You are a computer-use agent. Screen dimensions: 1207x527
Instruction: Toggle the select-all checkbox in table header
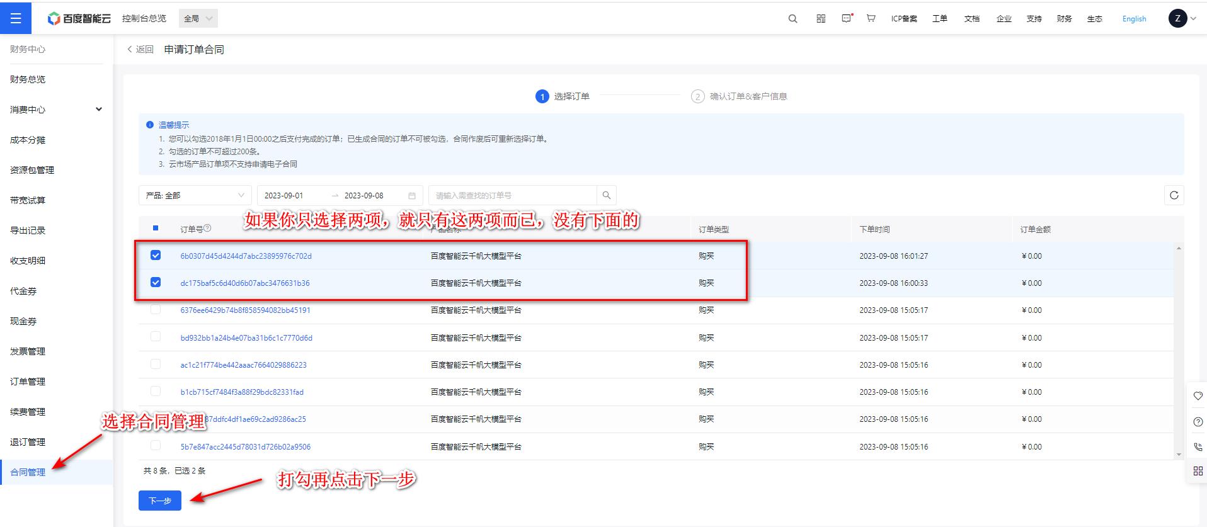pyautogui.click(x=156, y=228)
